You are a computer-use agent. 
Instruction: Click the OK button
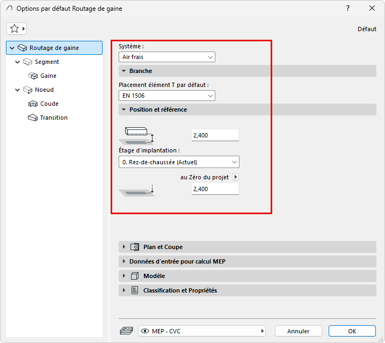point(352,331)
